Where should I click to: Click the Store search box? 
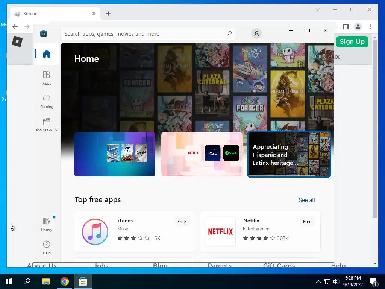pyautogui.click(x=148, y=33)
